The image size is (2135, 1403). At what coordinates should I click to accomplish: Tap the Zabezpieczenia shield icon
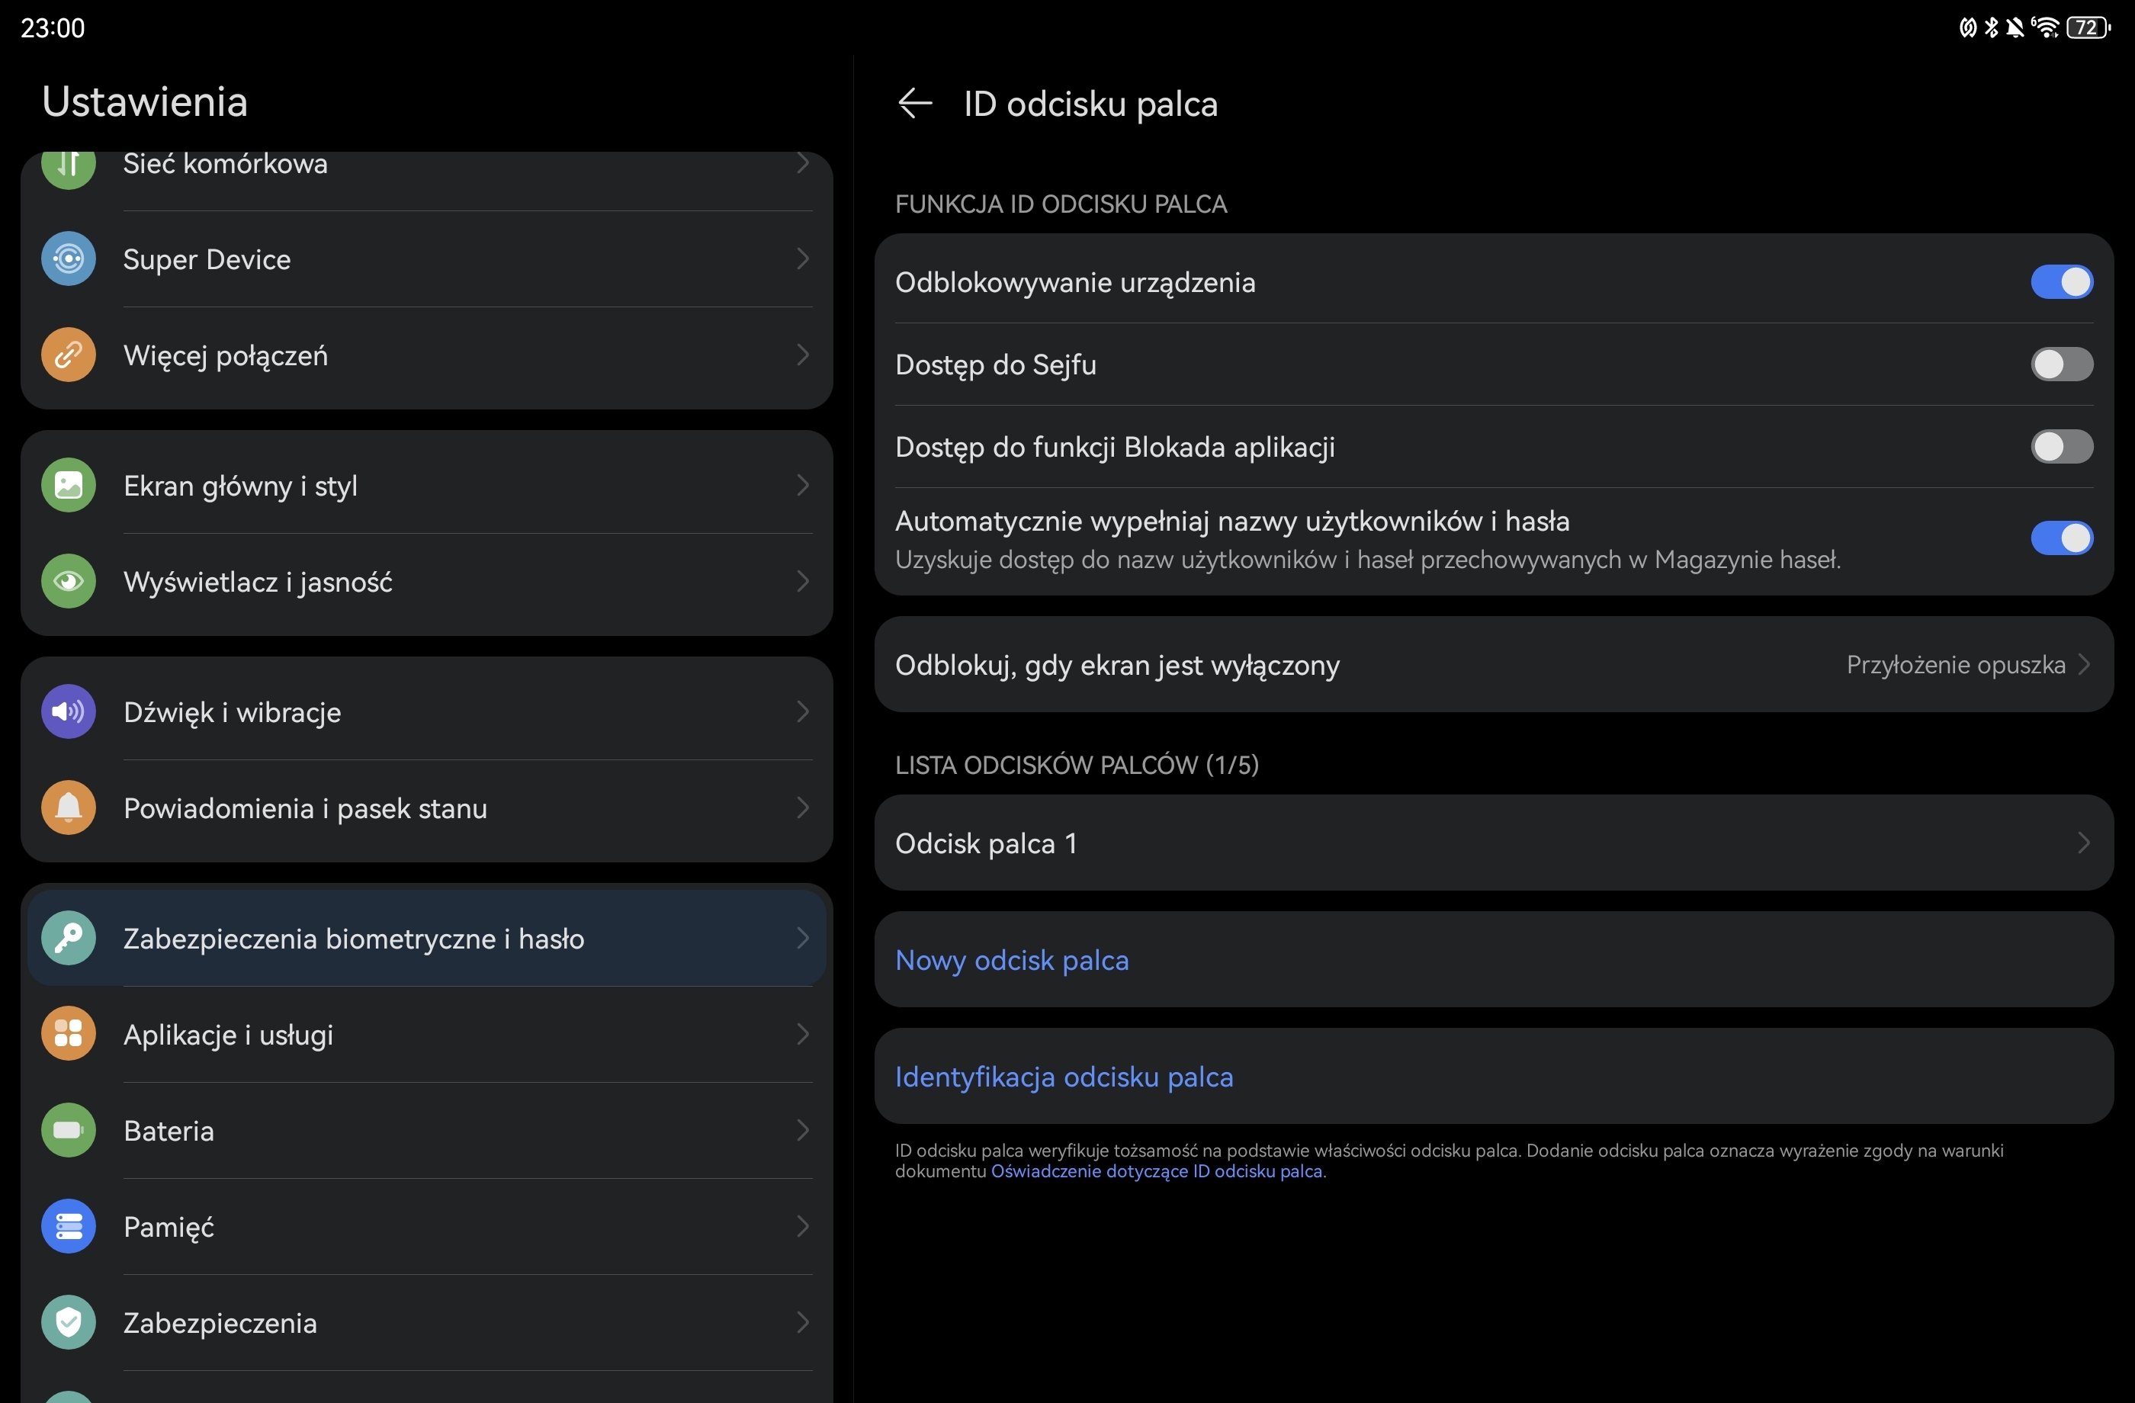68,1321
